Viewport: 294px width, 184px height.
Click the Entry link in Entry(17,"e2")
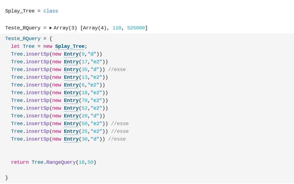point(71,62)
